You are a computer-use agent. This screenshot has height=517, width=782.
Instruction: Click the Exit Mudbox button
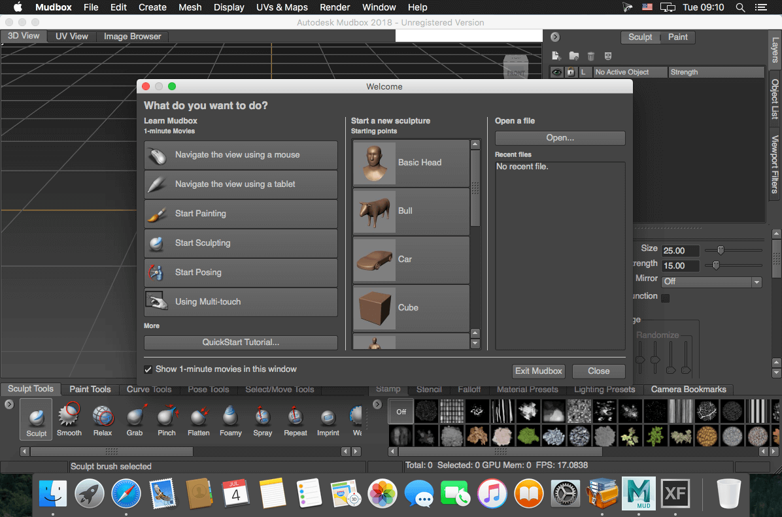click(538, 371)
